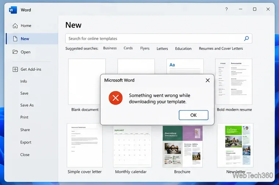Open Export in the sidebar
This screenshot has height=185, width=279.
click(x=26, y=142)
